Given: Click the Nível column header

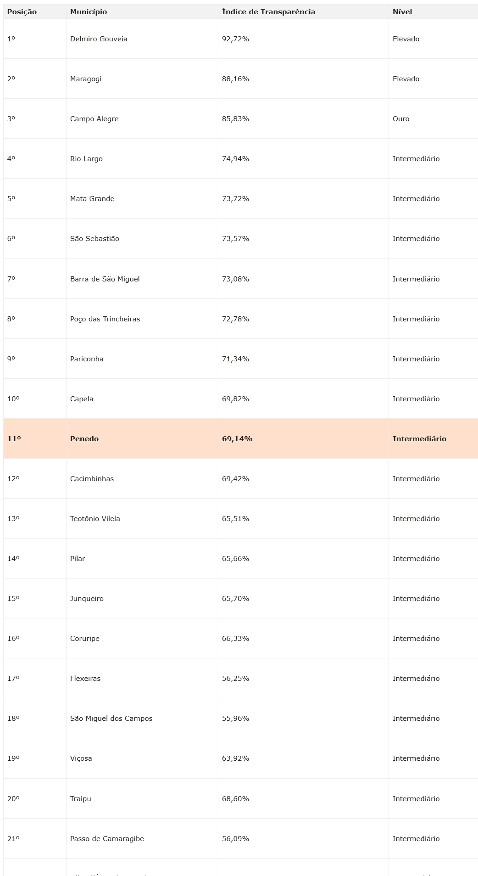Looking at the screenshot, I should click(402, 12).
